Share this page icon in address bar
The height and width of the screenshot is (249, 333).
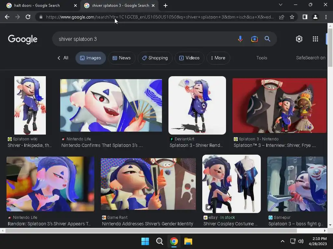click(282, 17)
